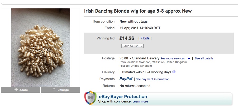
Task: Click the help question mark beside delivery estimate
Action: tap(174, 72)
